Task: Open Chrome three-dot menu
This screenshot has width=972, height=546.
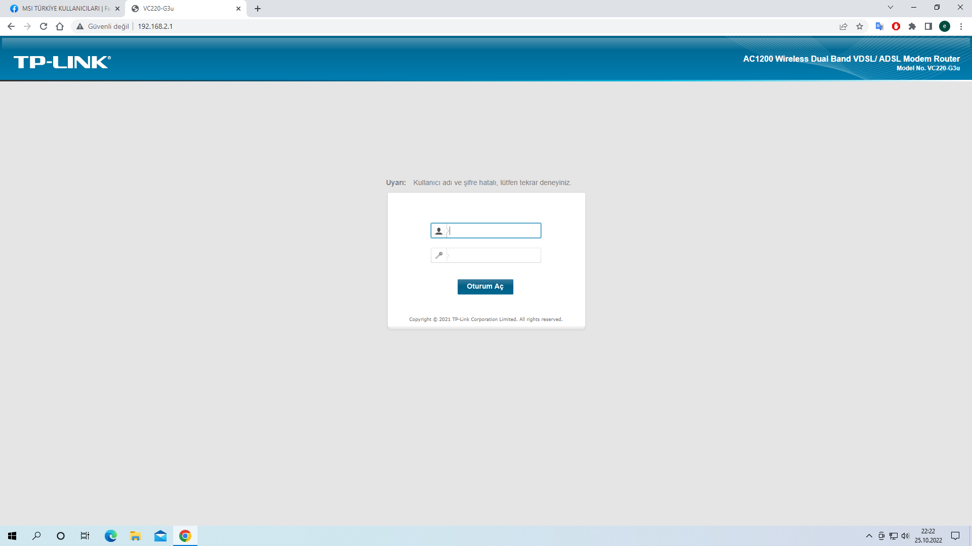Action: click(x=961, y=26)
